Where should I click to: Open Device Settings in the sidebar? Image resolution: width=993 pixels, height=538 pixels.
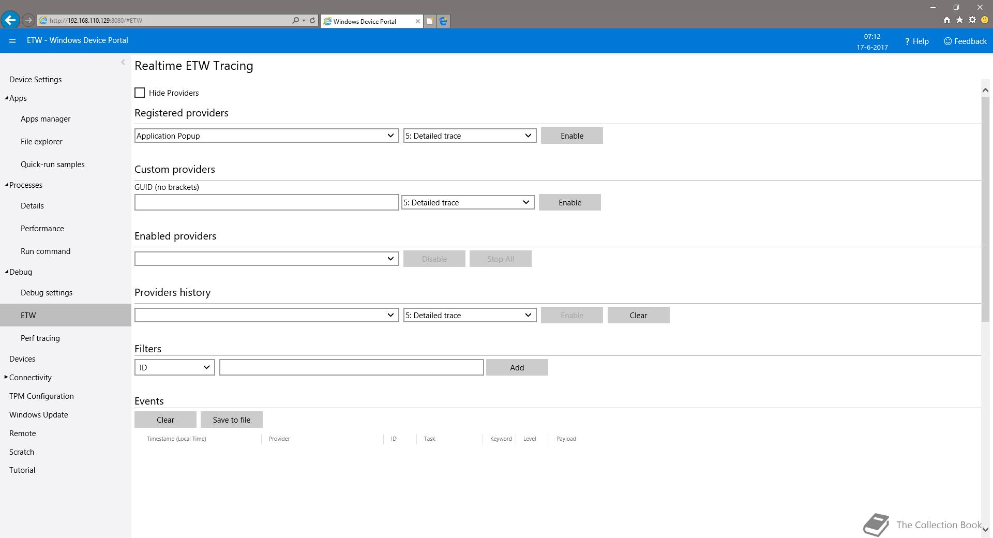coord(35,79)
